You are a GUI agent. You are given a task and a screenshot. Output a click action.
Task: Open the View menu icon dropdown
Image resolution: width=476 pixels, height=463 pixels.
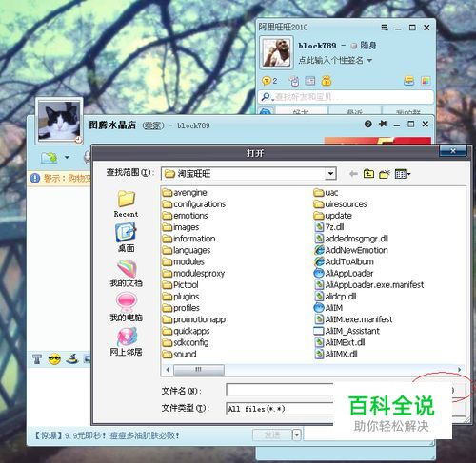pyautogui.click(x=403, y=174)
